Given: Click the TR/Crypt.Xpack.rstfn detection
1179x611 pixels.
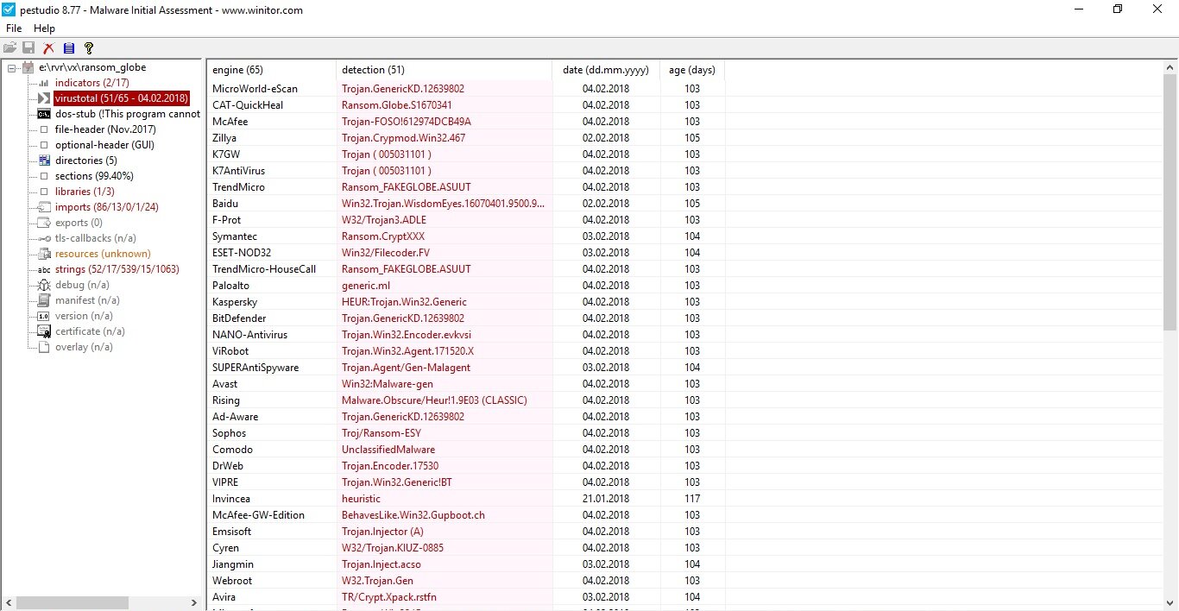Looking at the screenshot, I should (389, 596).
